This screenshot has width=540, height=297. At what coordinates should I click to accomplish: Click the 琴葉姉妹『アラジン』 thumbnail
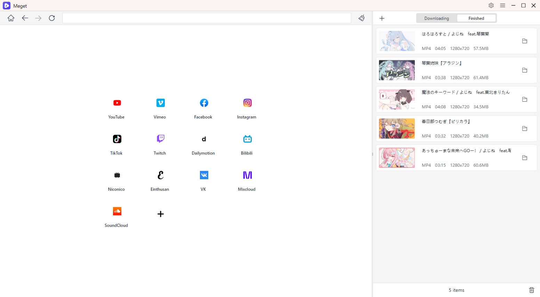click(397, 70)
